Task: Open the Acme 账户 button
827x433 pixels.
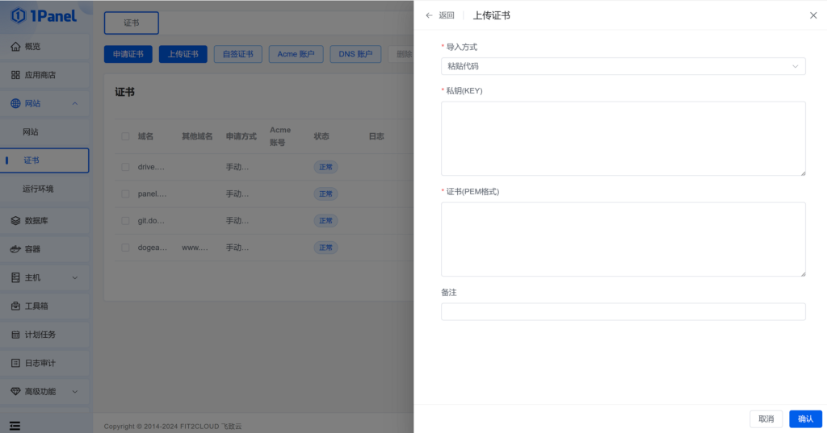Action: tap(296, 54)
